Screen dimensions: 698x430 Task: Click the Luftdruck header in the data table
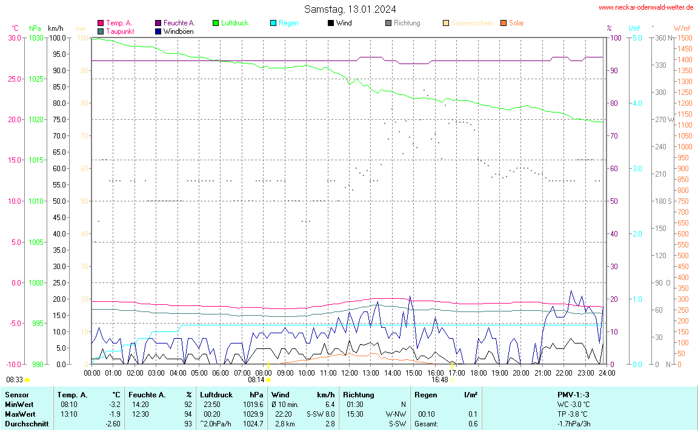click(216, 394)
